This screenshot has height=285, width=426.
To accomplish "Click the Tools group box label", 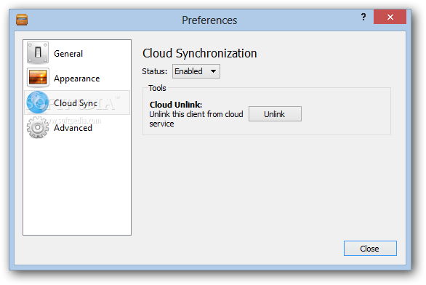I will pyautogui.click(x=157, y=88).
